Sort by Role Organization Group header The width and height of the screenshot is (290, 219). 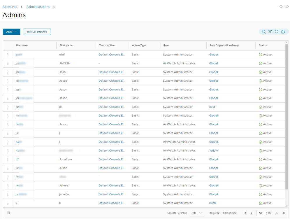coord(224,45)
